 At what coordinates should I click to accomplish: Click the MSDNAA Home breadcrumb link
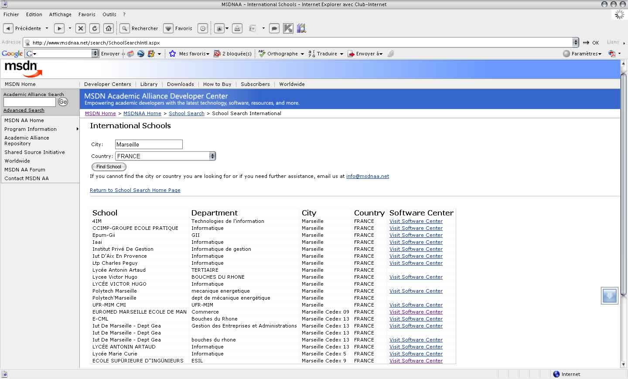(142, 113)
